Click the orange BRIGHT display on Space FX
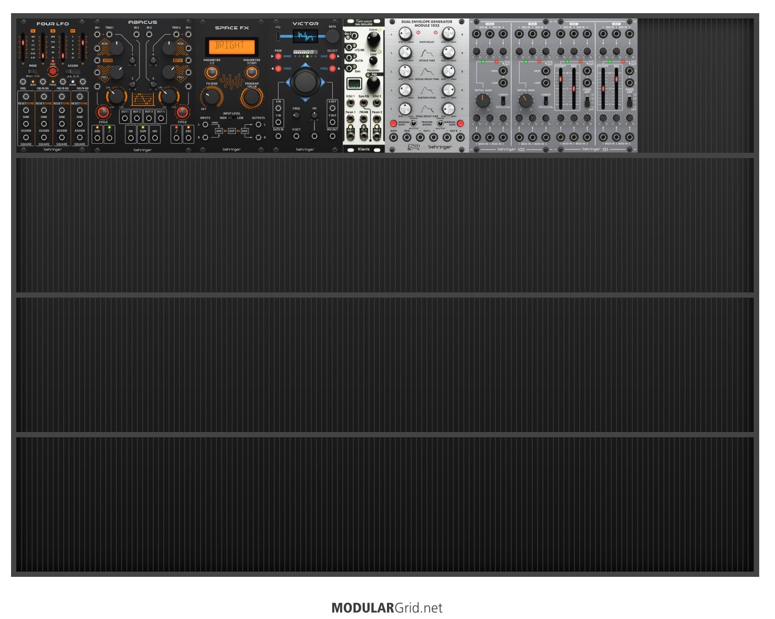Viewport: 775px width, 619px height. [x=231, y=46]
